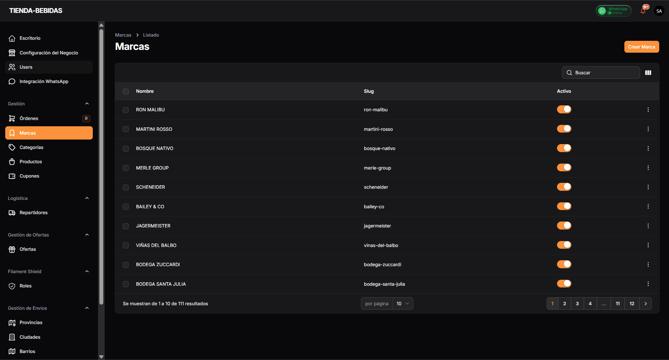Disable the Activo toggle for MARTINI ROSSO
This screenshot has width=669, height=360.
564,129
